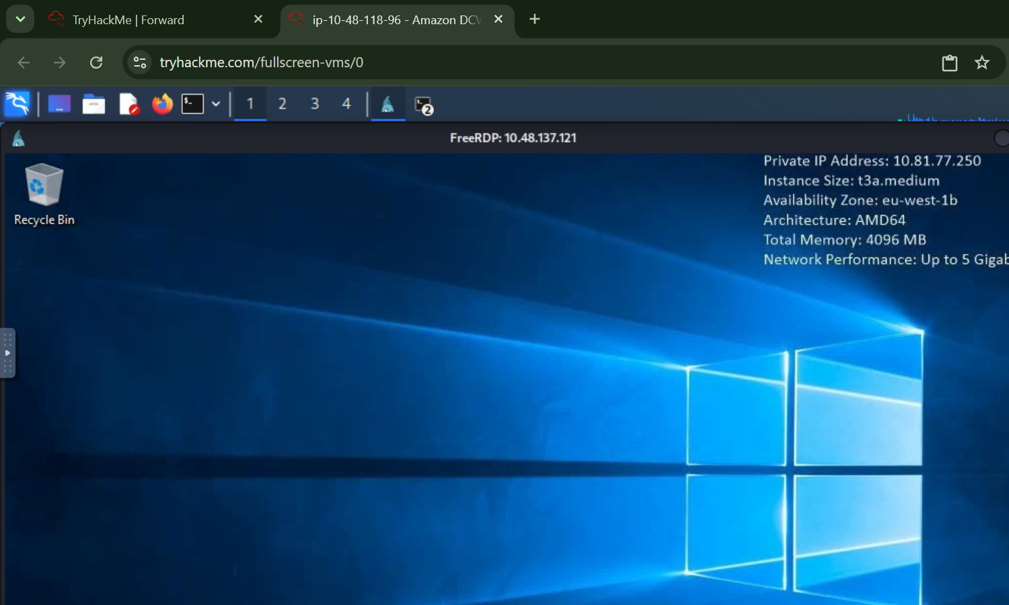The height and width of the screenshot is (605, 1009).
Task: Open the tab search dropdown chevron
Action: pyautogui.click(x=20, y=19)
